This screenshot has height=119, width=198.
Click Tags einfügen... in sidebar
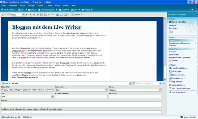coord(177,82)
